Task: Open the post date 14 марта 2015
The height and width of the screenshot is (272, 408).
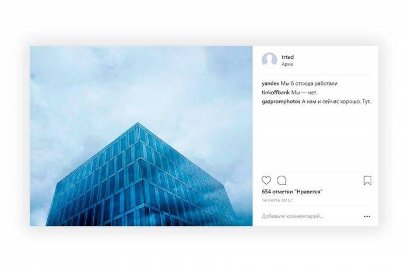Action: tap(277, 200)
